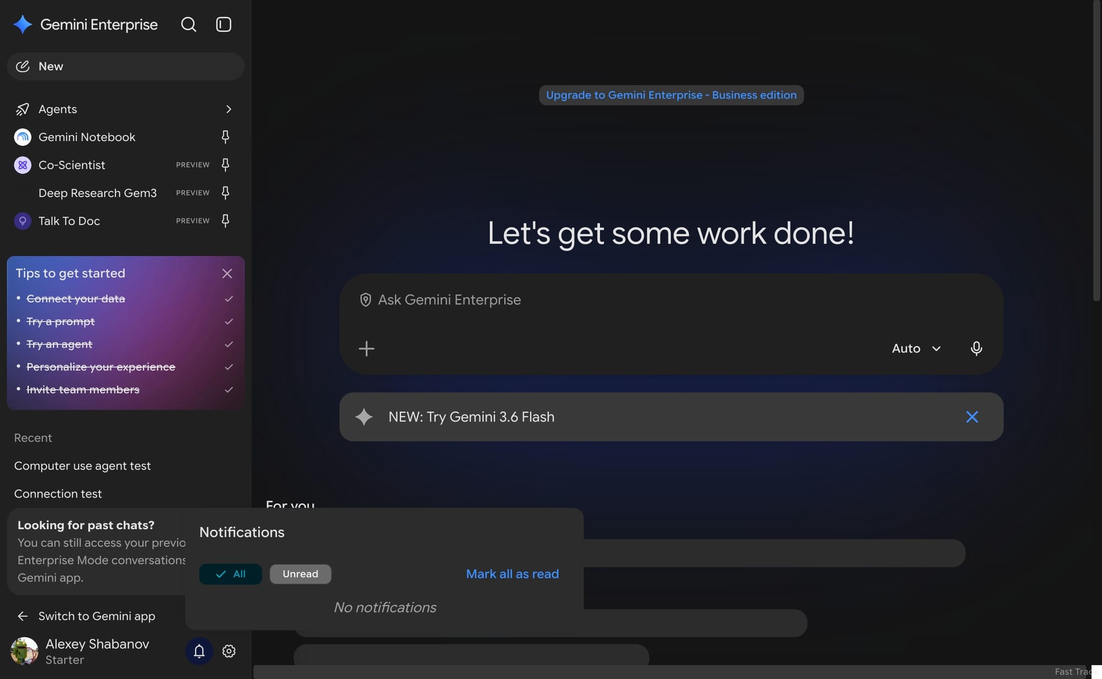Select the Try a prompt tip
This screenshot has width=1102, height=679.
(x=61, y=321)
